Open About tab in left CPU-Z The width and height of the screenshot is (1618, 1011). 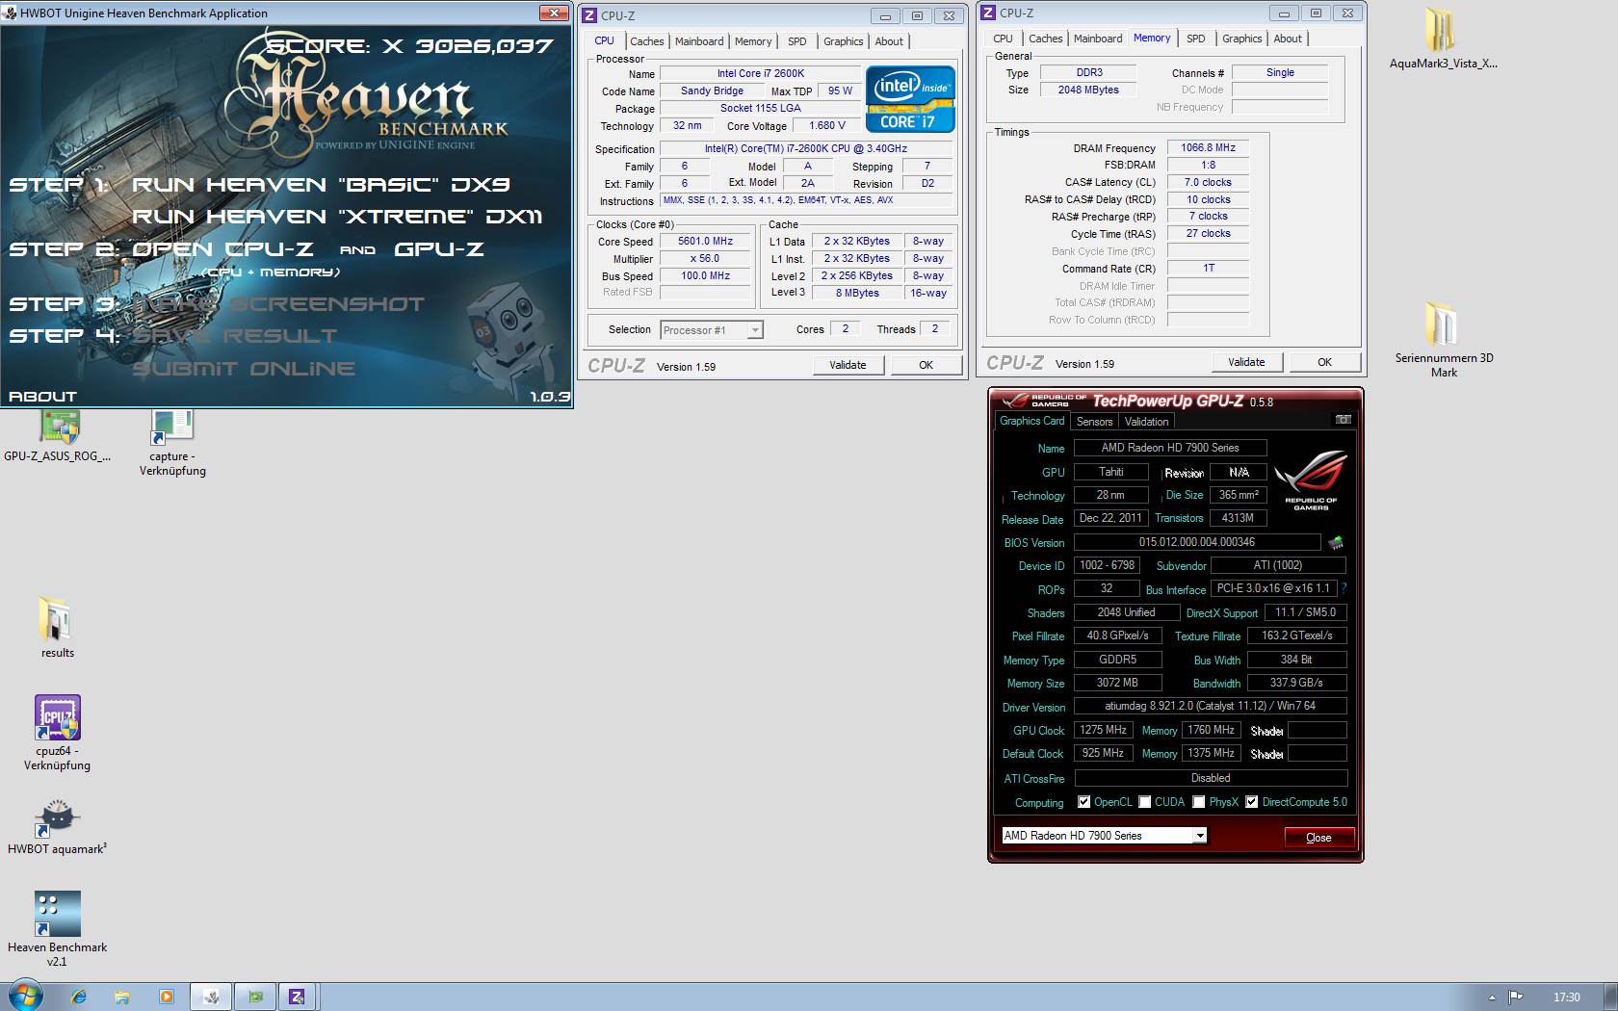[x=889, y=41]
